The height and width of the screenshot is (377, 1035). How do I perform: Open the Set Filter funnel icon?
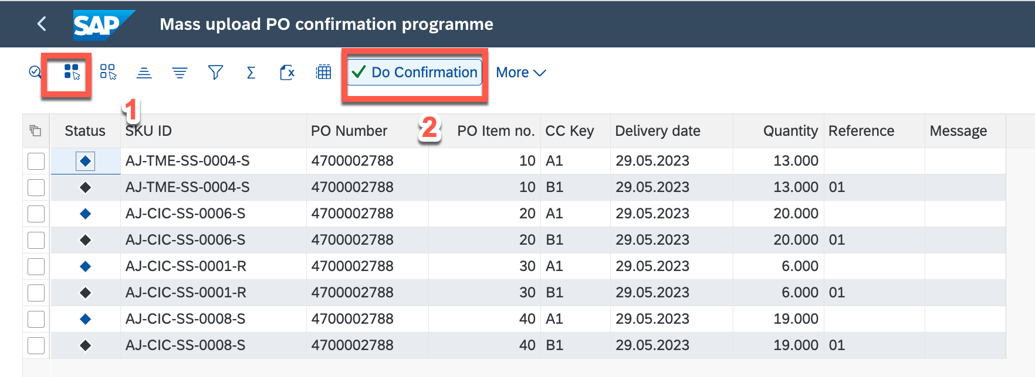click(x=215, y=73)
